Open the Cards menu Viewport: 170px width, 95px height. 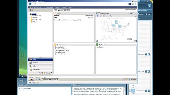(71, 7)
